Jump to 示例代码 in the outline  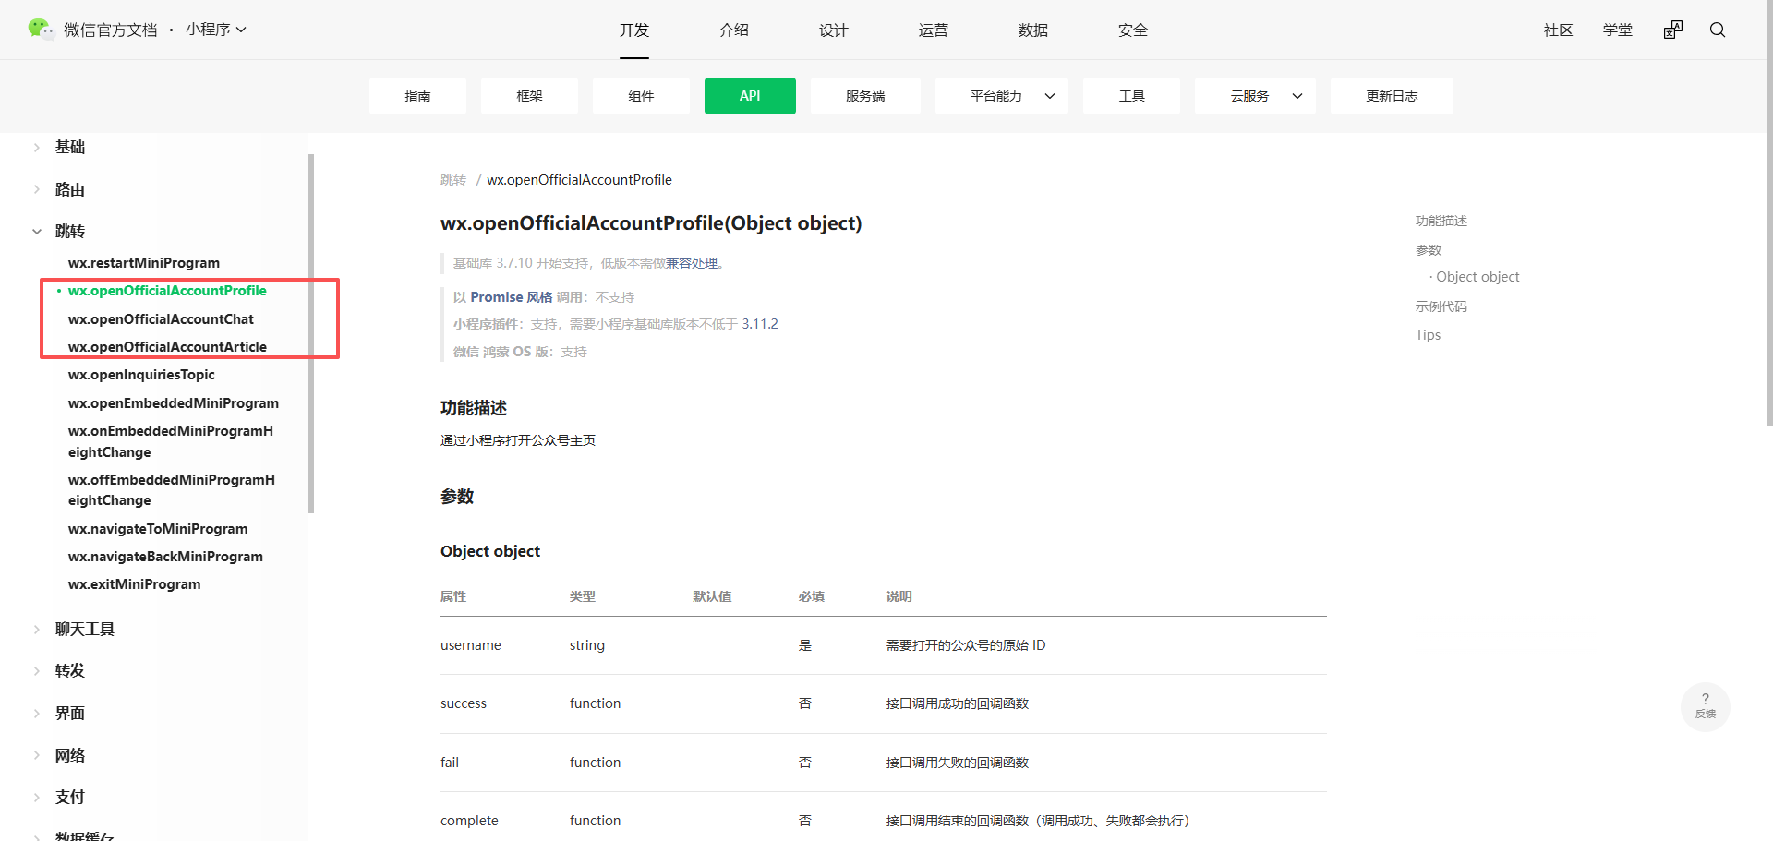click(1441, 306)
